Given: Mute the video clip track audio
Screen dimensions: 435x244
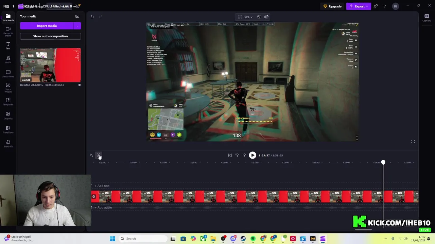Looking at the screenshot, I should [x=93, y=197].
